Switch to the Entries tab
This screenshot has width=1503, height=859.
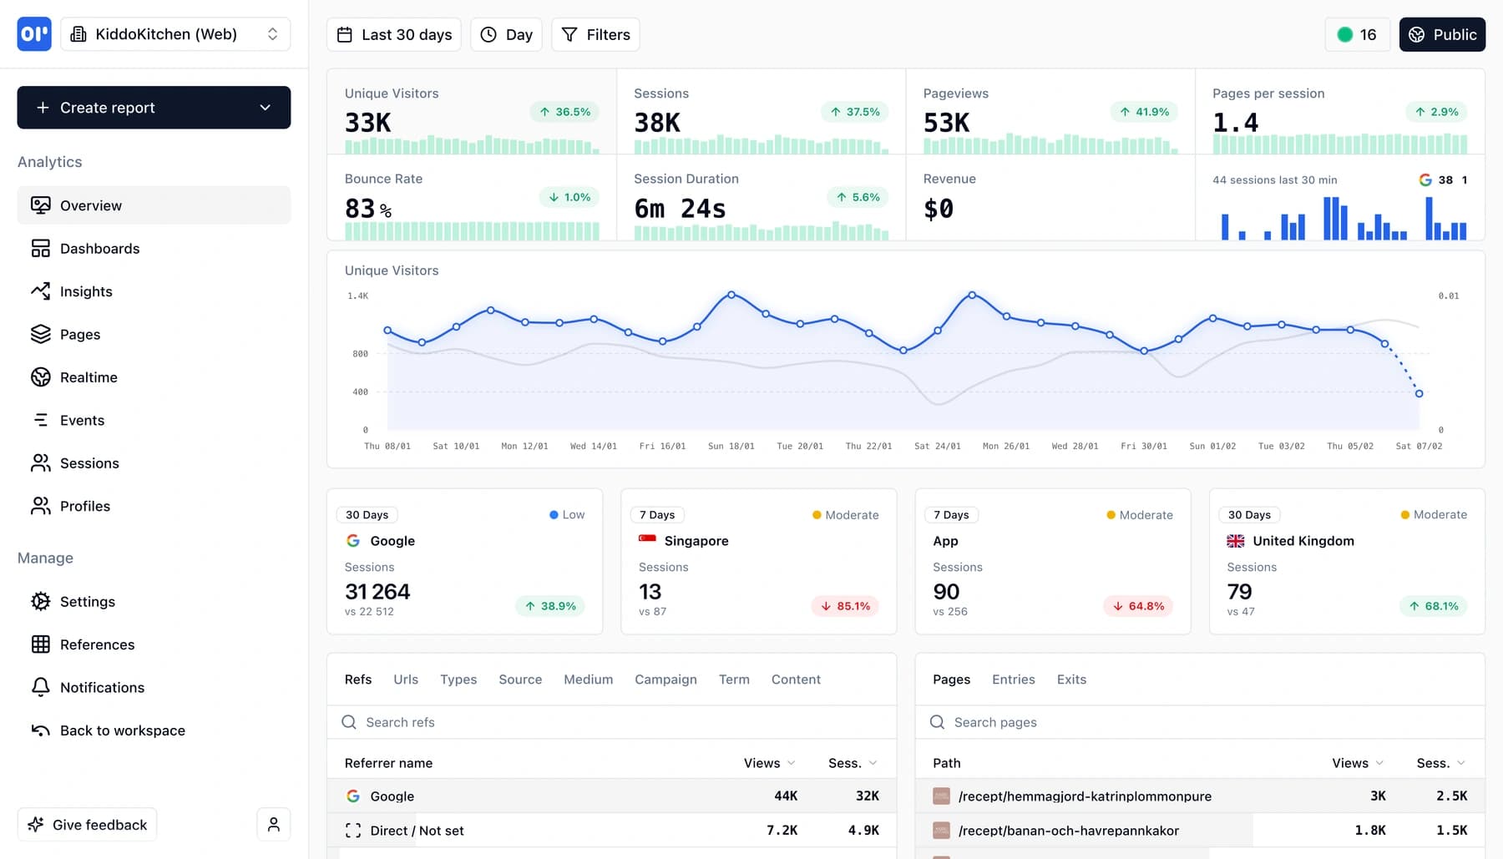1013,679
